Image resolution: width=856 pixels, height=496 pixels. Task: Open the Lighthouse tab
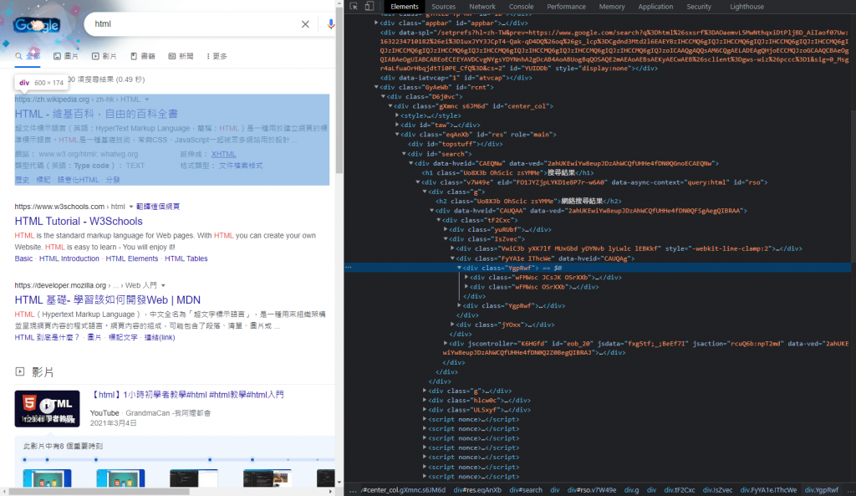tap(746, 7)
